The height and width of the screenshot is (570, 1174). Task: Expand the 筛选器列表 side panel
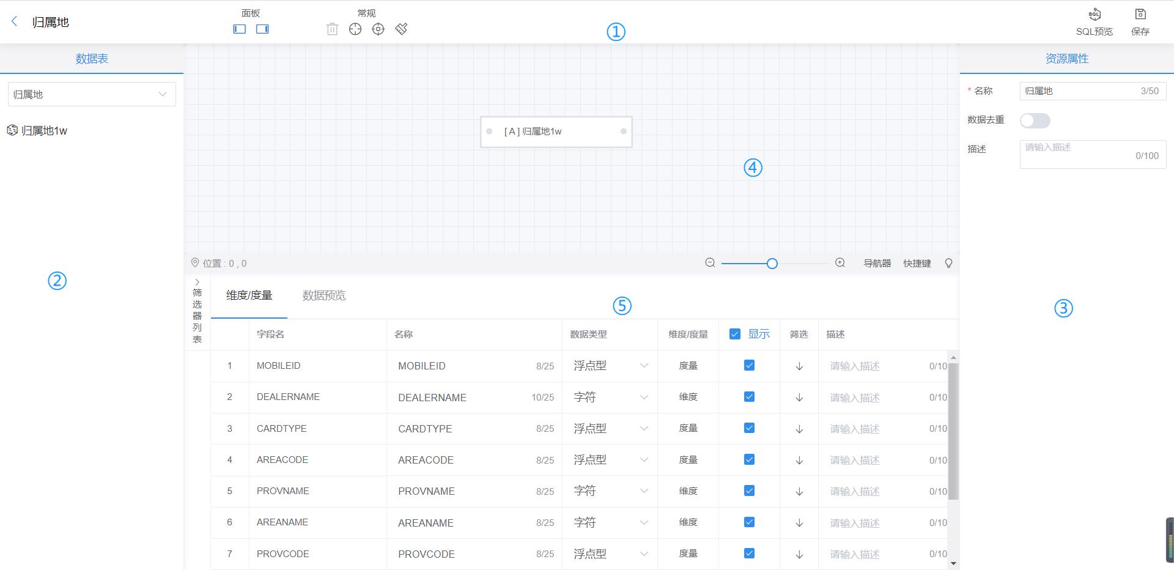pyautogui.click(x=197, y=311)
